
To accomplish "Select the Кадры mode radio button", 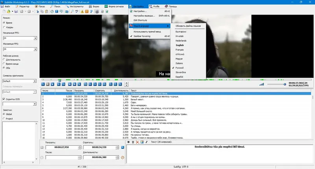I will [4, 27].
